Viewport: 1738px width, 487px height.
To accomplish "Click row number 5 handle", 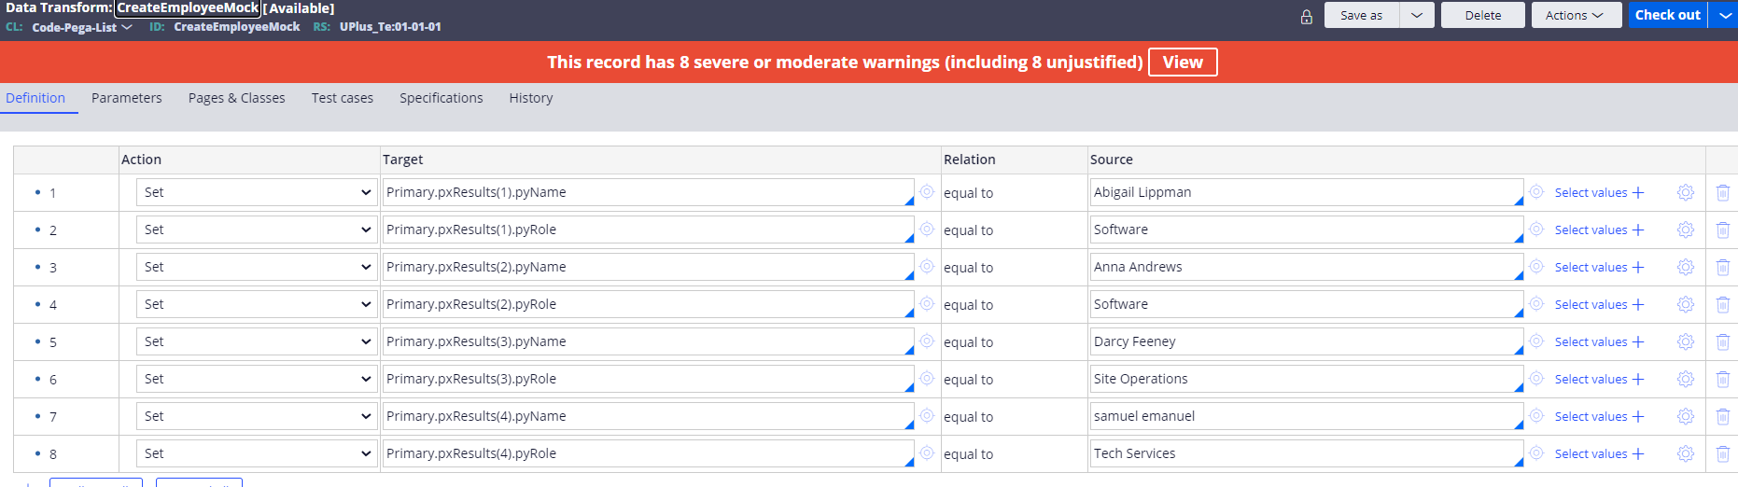I will pos(47,342).
